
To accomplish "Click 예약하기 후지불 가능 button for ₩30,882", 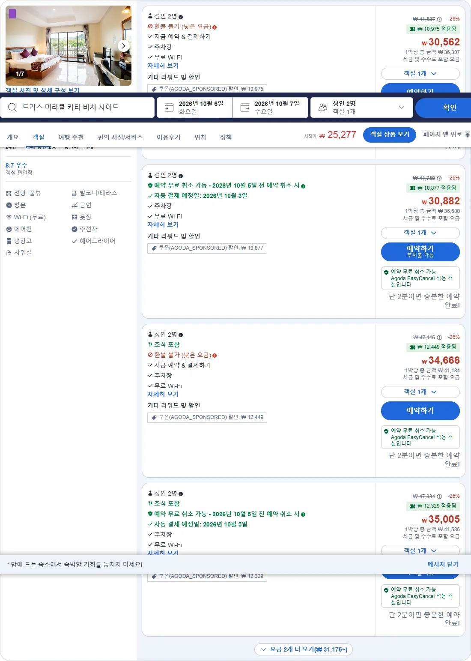I will (x=420, y=251).
